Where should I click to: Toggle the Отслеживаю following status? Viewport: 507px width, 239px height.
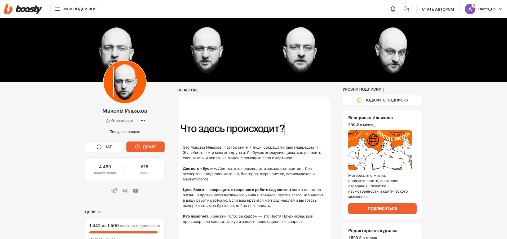(120, 121)
